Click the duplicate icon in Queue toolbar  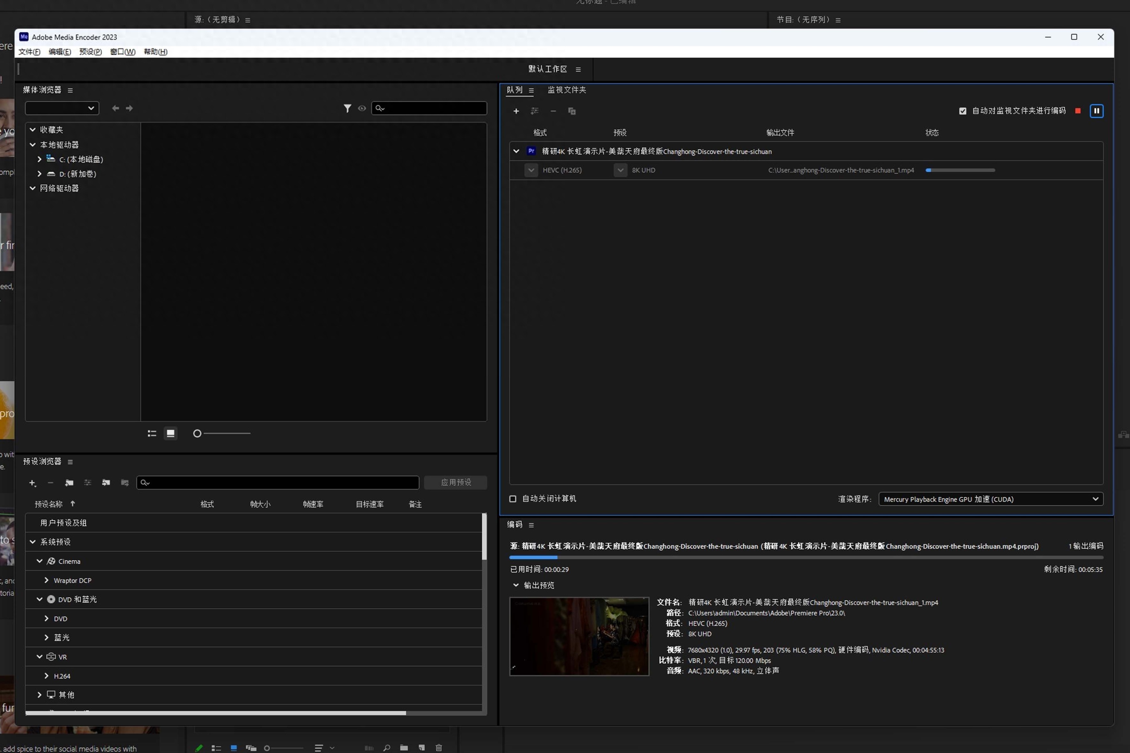coord(572,111)
